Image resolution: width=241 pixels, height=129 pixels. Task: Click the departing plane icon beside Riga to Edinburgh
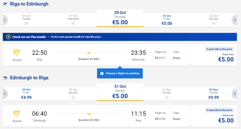click(5, 4)
